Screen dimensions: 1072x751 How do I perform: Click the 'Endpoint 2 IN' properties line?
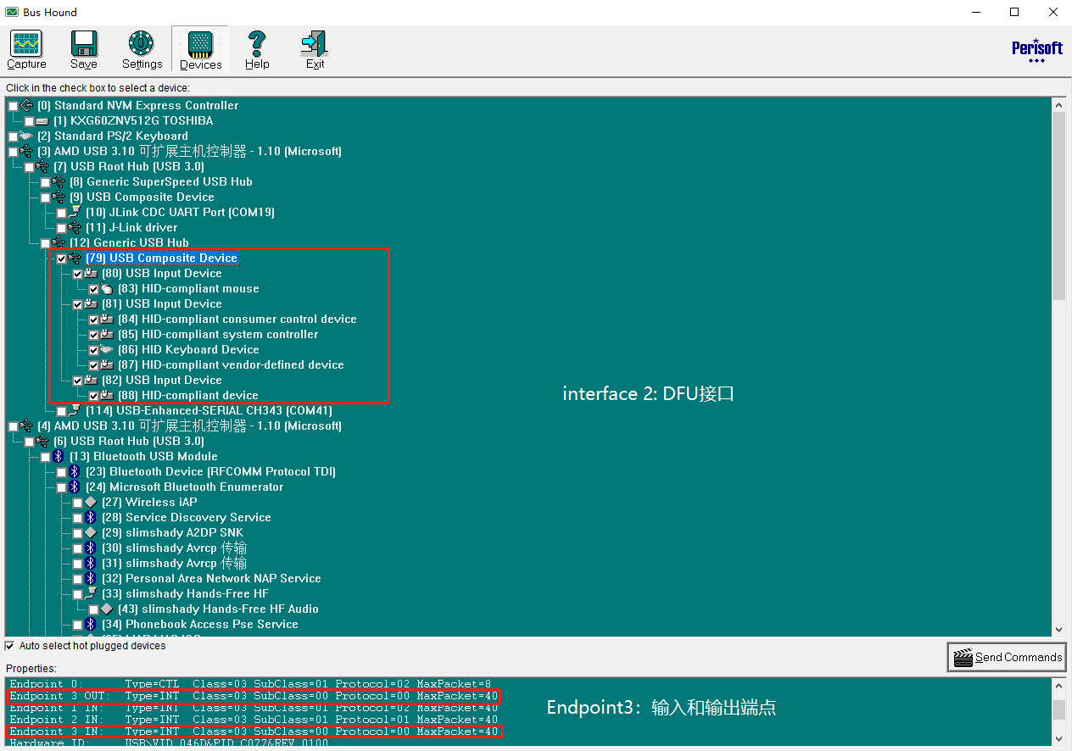click(254, 720)
